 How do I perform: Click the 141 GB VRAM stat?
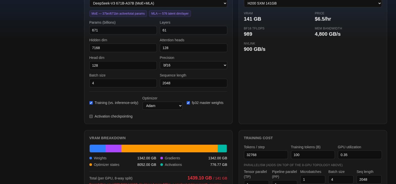click(x=253, y=19)
